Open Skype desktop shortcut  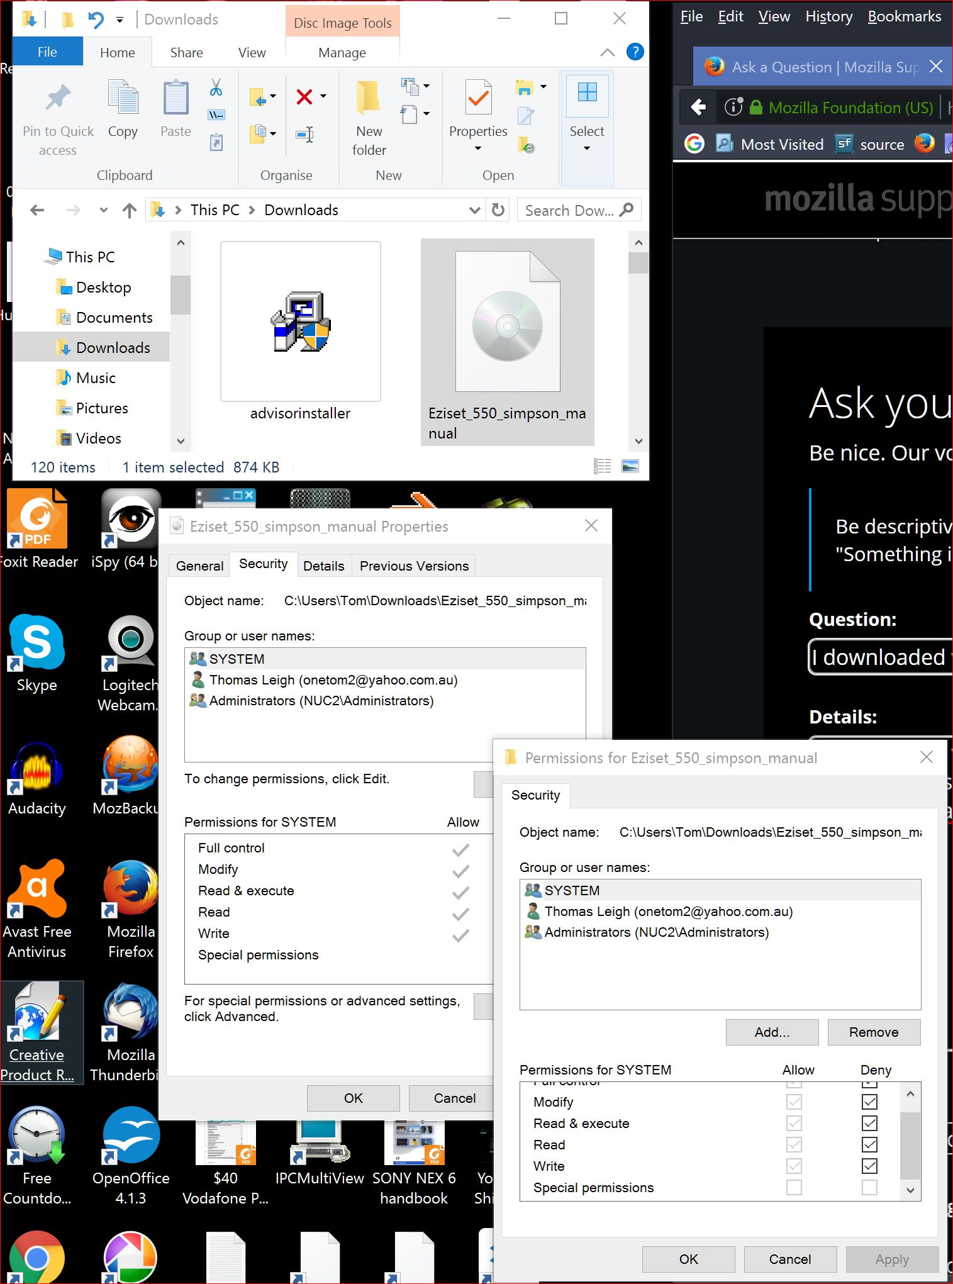[x=36, y=652]
